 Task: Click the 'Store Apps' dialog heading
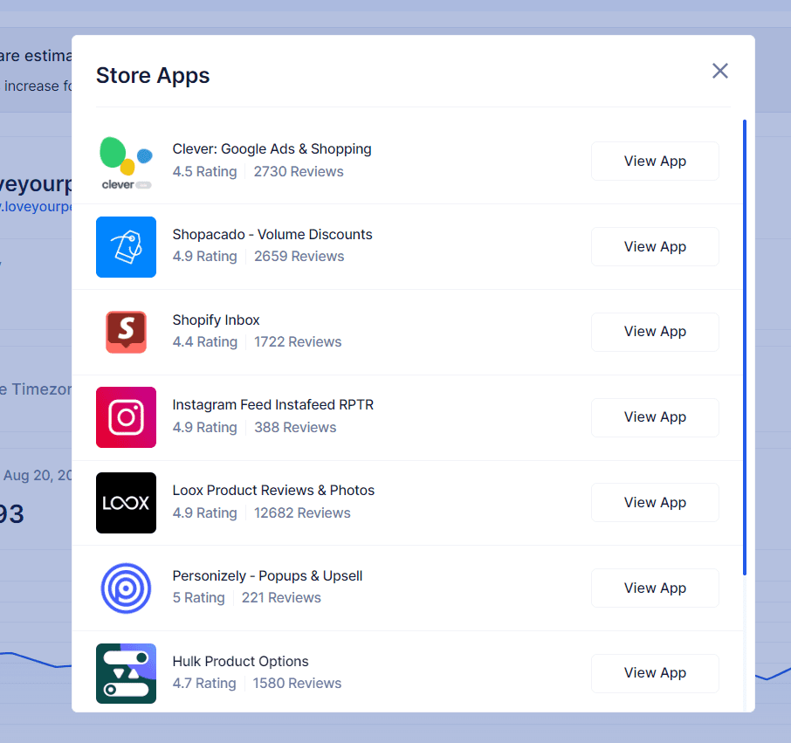pos(153,76)
